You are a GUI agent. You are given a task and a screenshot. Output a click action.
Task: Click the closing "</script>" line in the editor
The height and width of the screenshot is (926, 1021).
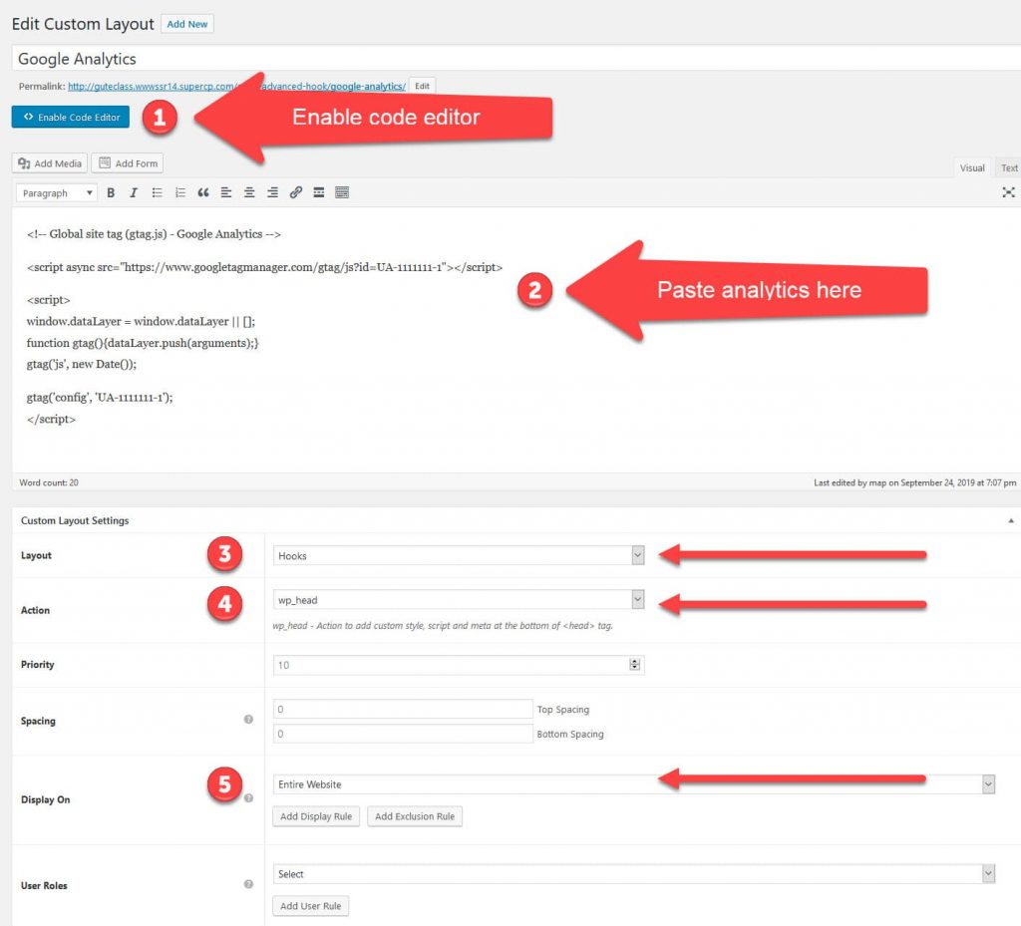click(x=51, y=419)
